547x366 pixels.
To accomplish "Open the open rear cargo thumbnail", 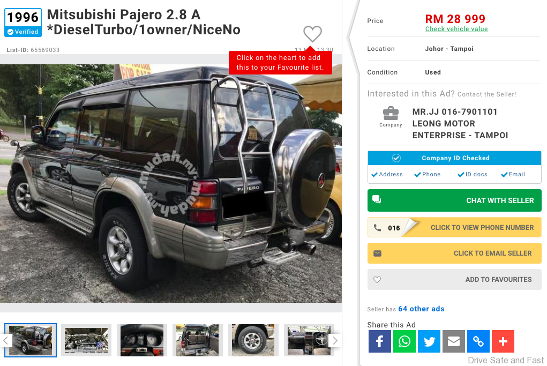I will click(x=198, y=340).
